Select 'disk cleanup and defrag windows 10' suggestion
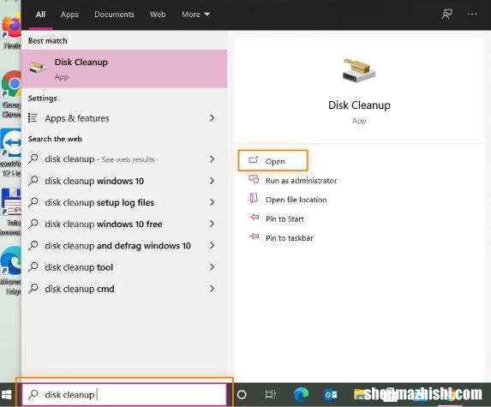Viewport: 491px width, 407px height. pos(124,245)
